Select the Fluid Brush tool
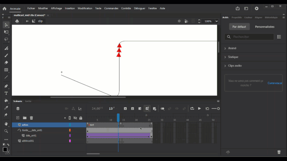Screen dimensions: 287x161 (x=6, y=48)
